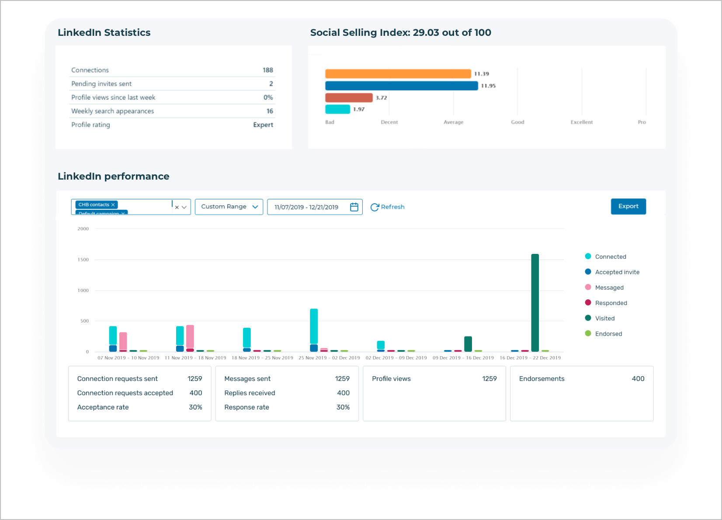Toggle the Messaged legend series
722x520 pixels.
point(609,288)
